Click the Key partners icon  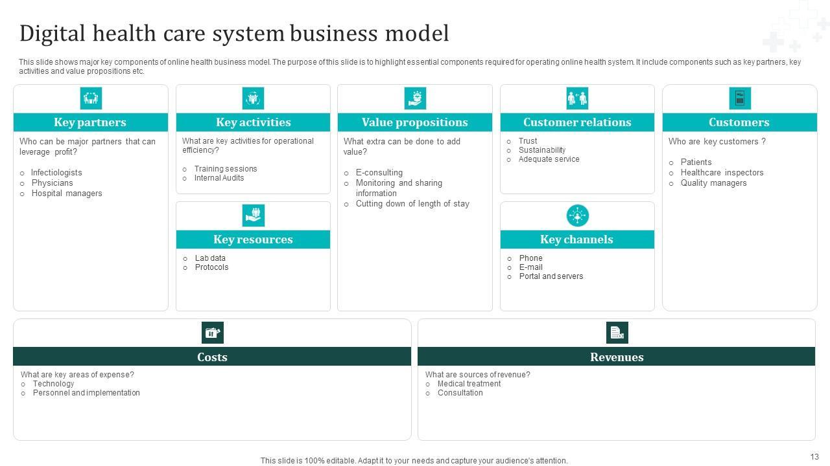point(91,98)
